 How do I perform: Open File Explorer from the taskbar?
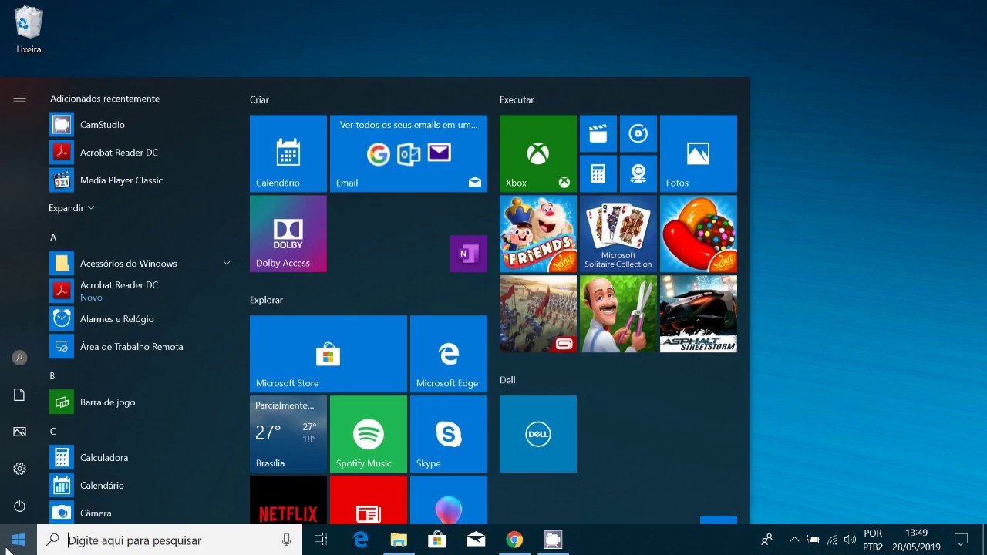coord(399,540)
